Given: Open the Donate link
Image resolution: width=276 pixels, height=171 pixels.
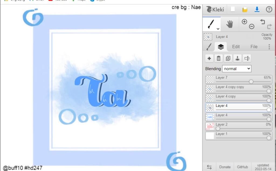Looking at the screenshot, I should (225, 167).
